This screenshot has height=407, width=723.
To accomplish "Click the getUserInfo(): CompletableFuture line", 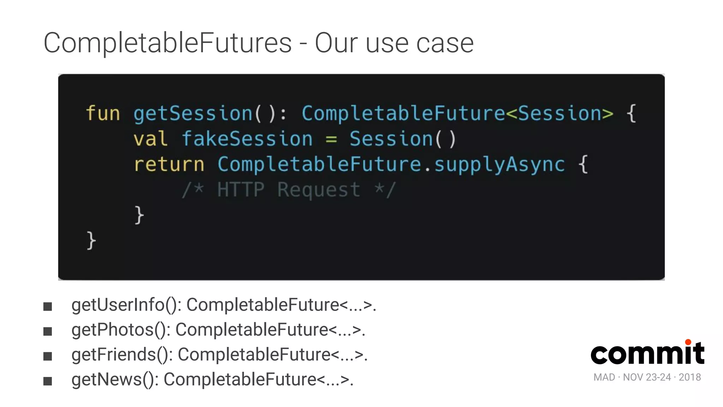I will 224,305.
